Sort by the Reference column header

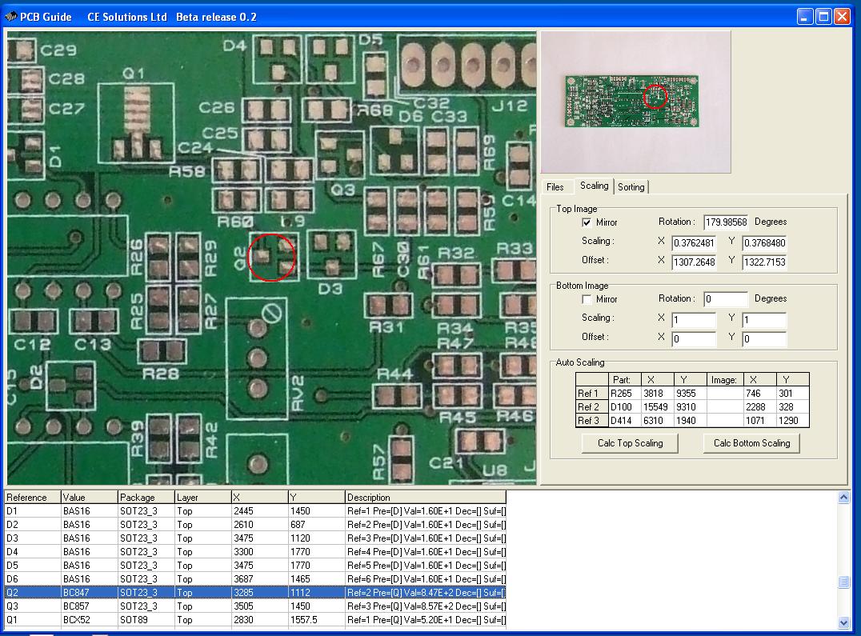pyautogui.click(x=32, y=498)
